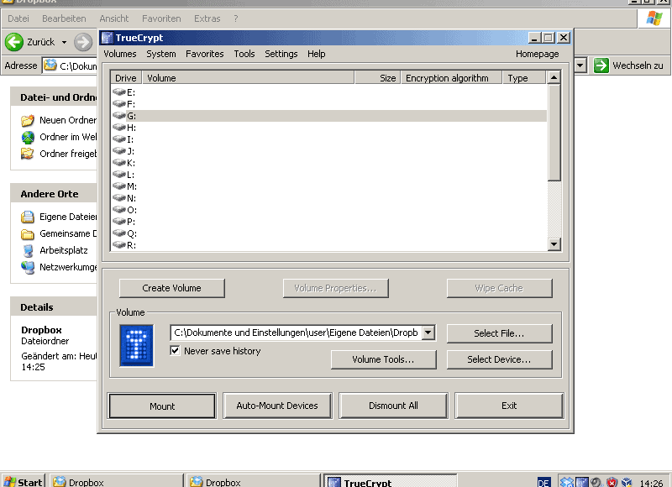
Task: Click the green back arrow in Explorer
Action: click(x=14, y=42)
